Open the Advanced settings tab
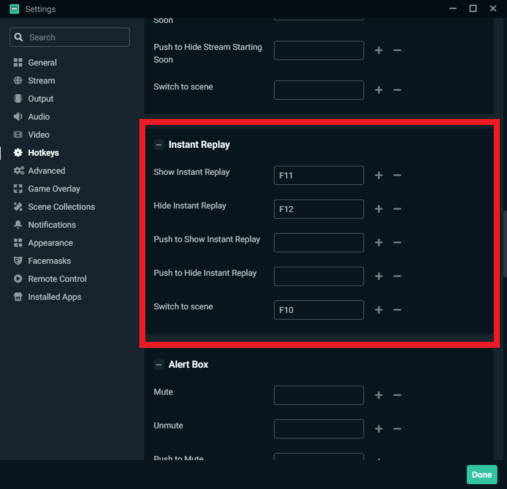This screenshot has height=489, width=507. [46, 171]
